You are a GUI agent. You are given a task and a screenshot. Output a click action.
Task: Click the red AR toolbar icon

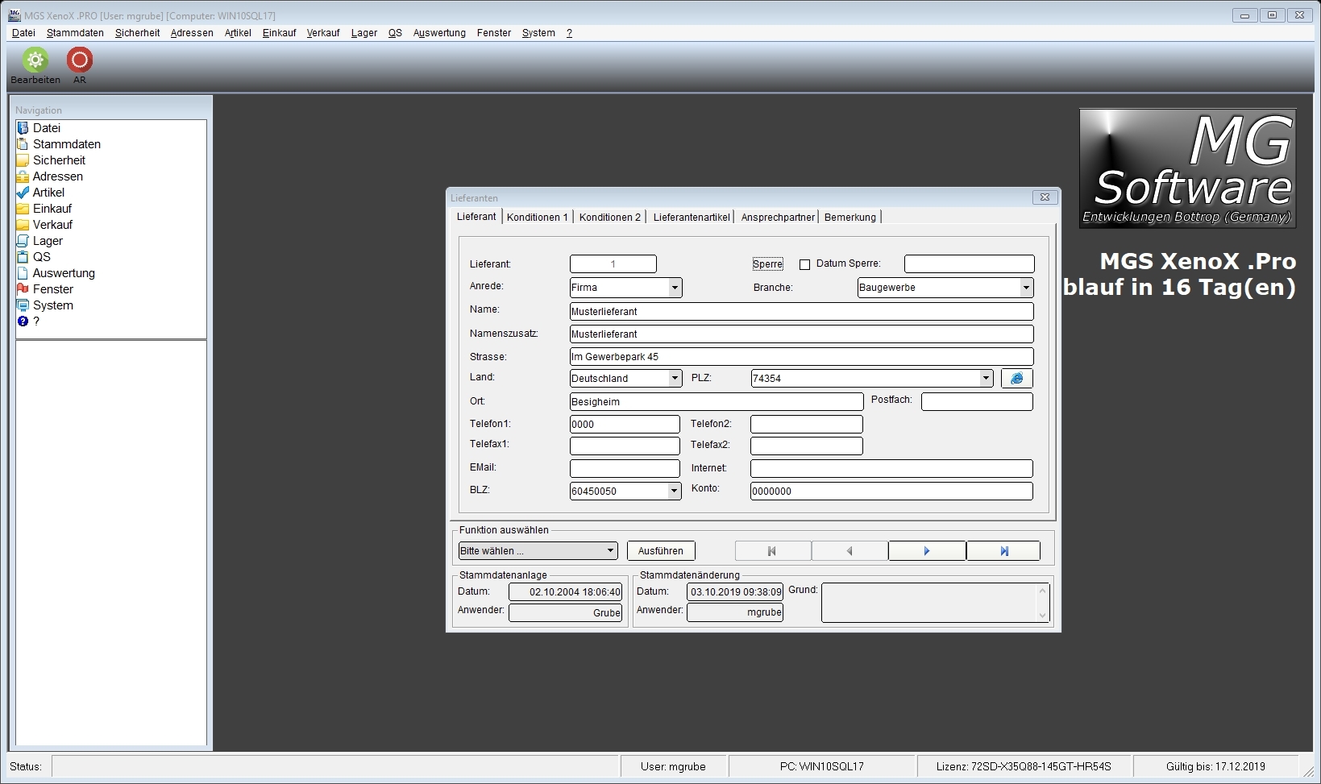click(80, 60)
